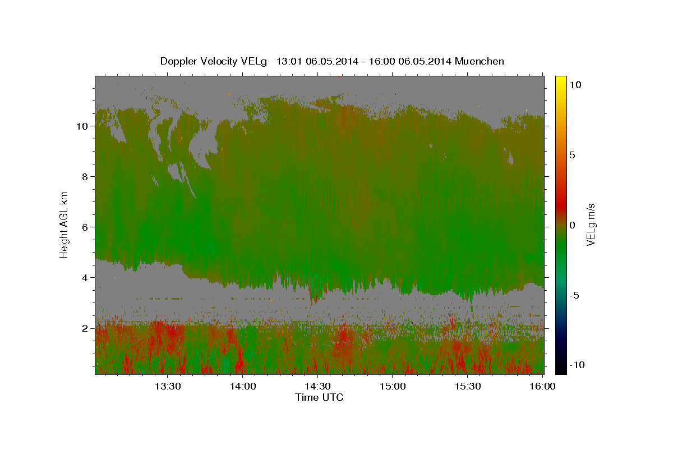Click the colorbar value label 10
This screenshot has height=449, width=673.
click(x=575, y=85)
